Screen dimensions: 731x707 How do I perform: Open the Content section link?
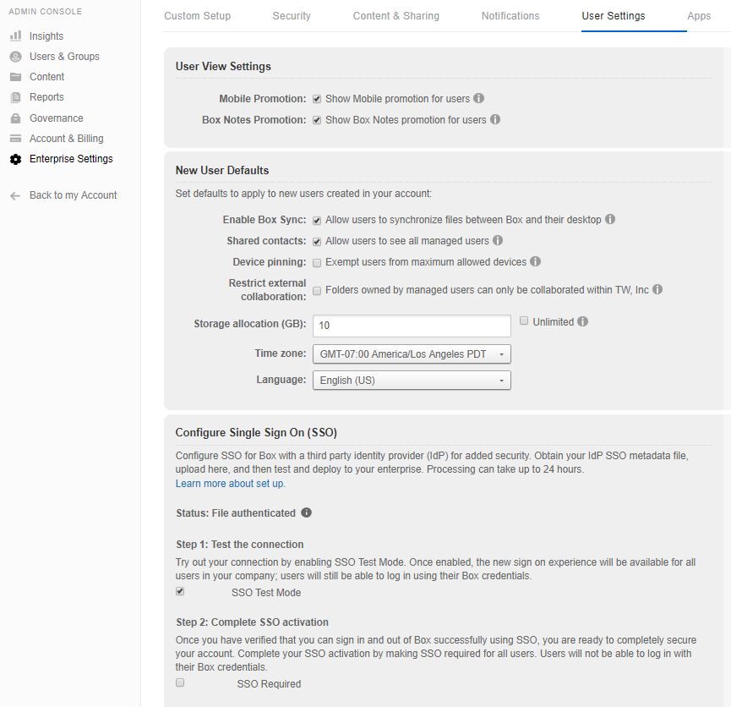click(x=46, y=76)
